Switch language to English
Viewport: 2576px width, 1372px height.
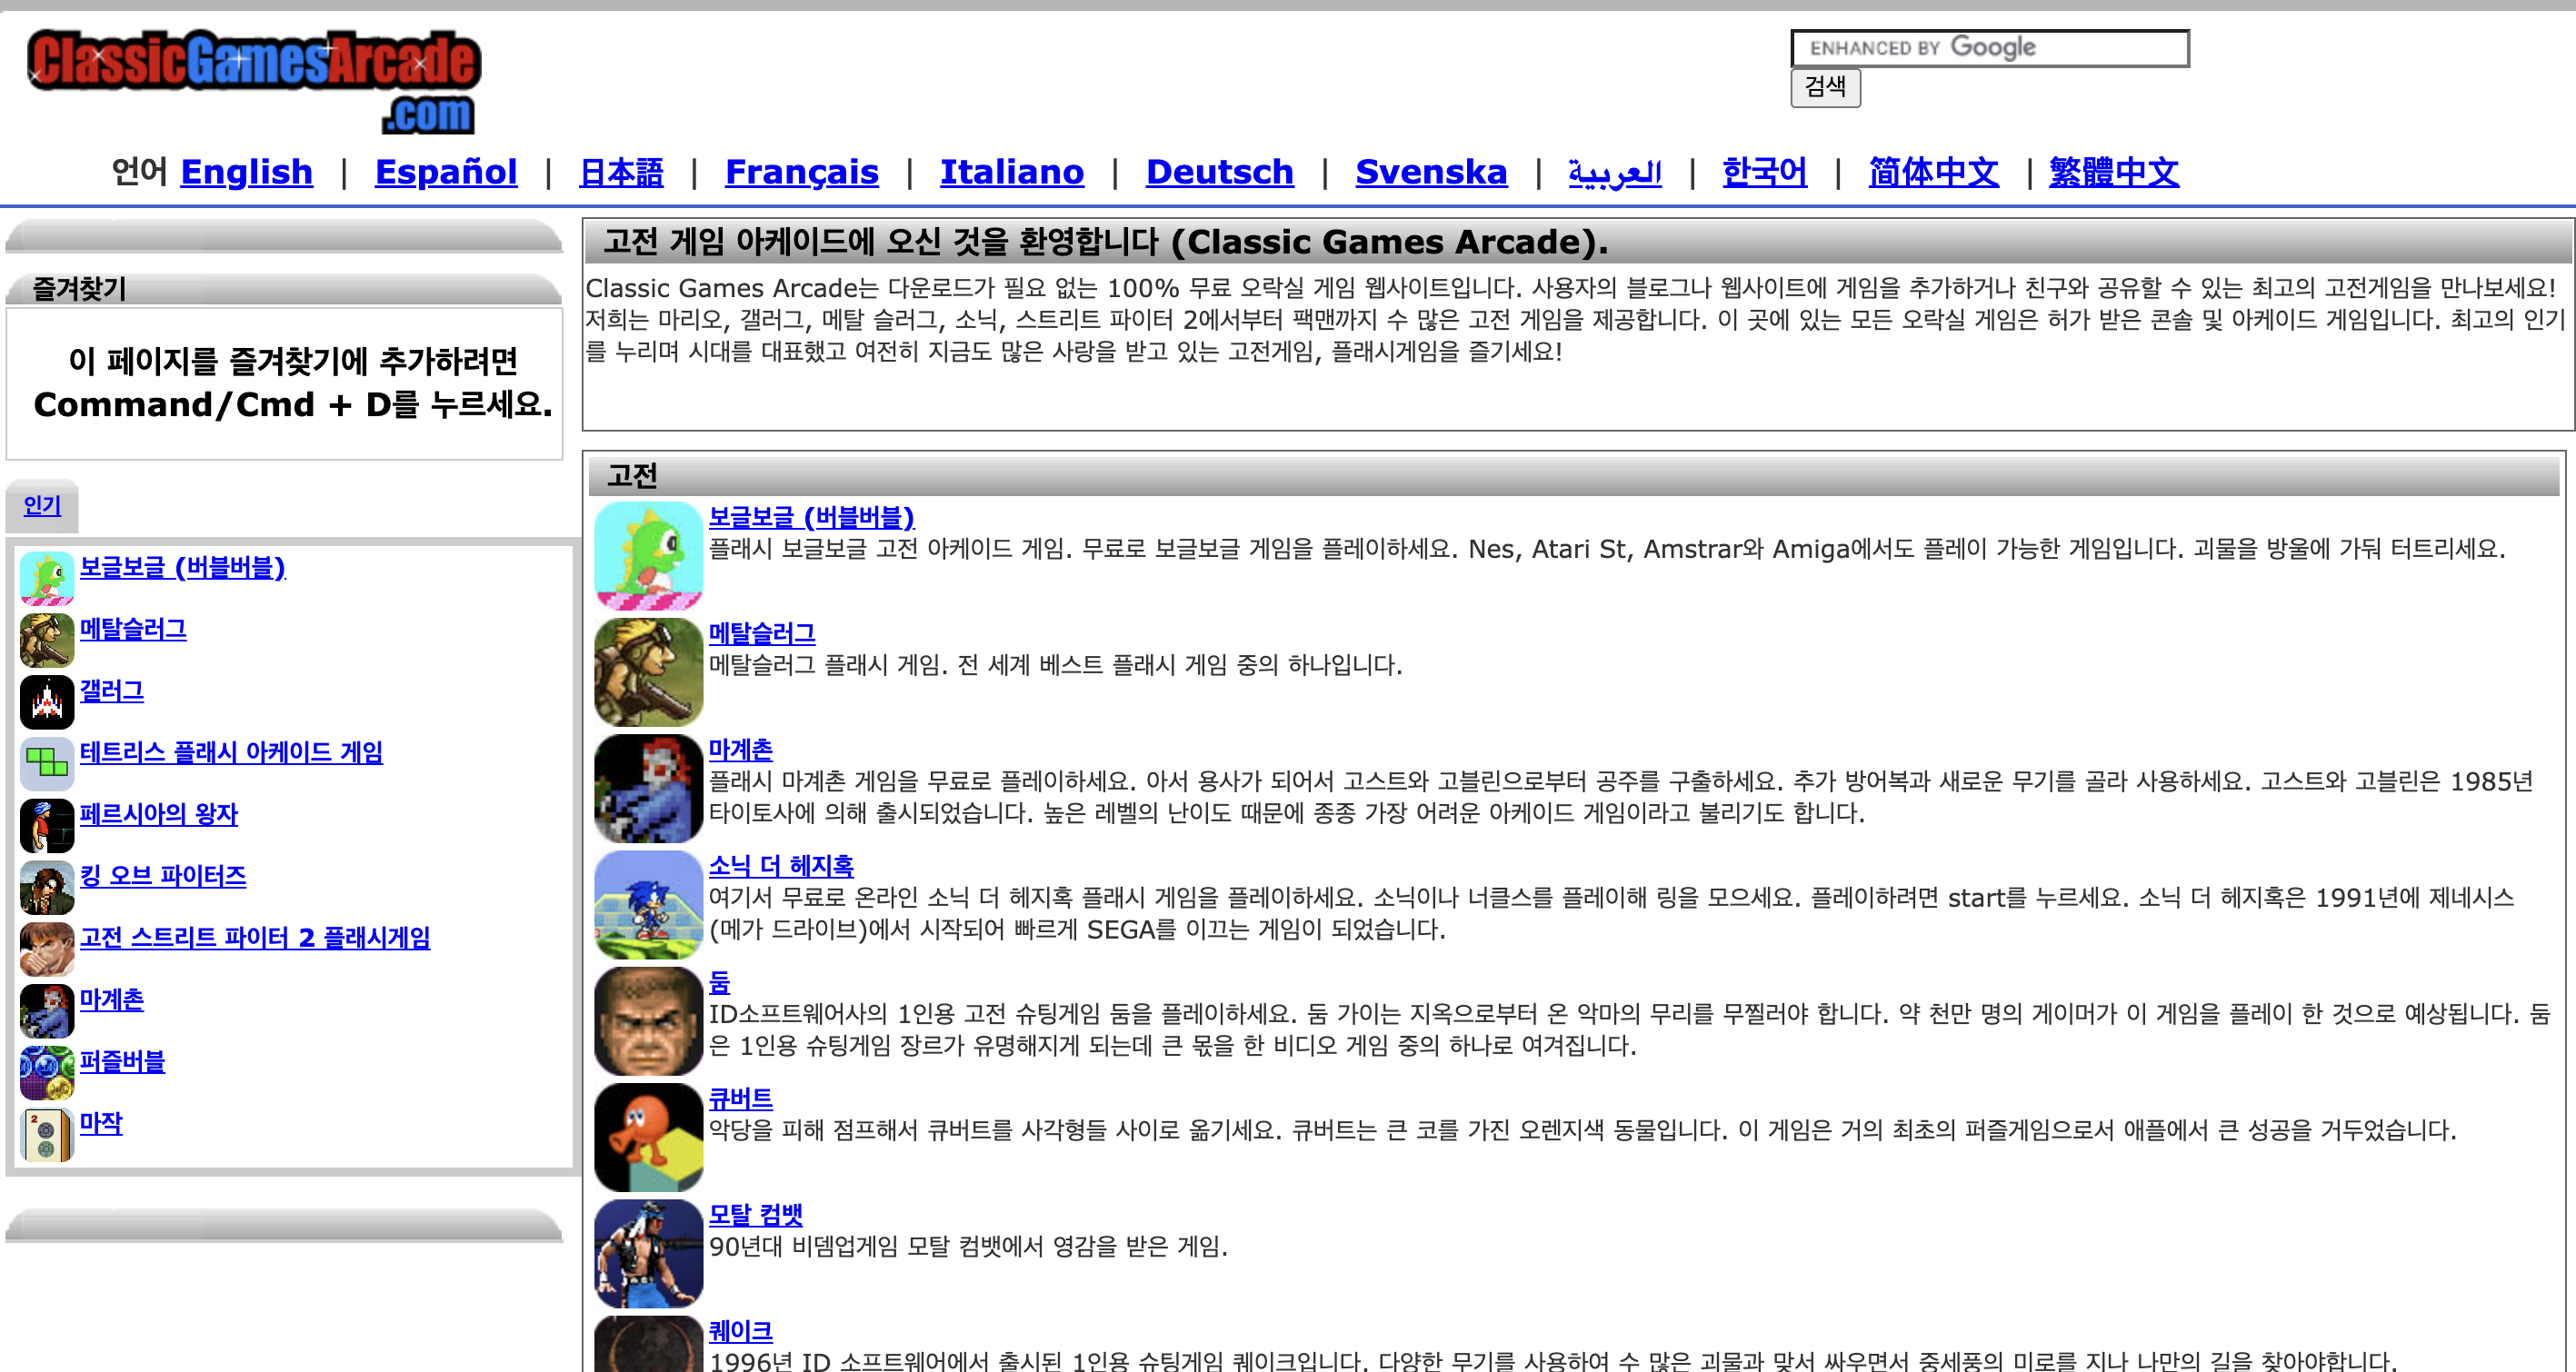pos(246,172)
